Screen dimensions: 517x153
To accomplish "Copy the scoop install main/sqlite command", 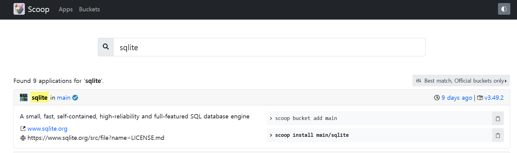I will pyautogui.click(x=498, y=135).
